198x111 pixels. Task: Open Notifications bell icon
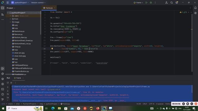pyautogui.click(x=195, y=8)
